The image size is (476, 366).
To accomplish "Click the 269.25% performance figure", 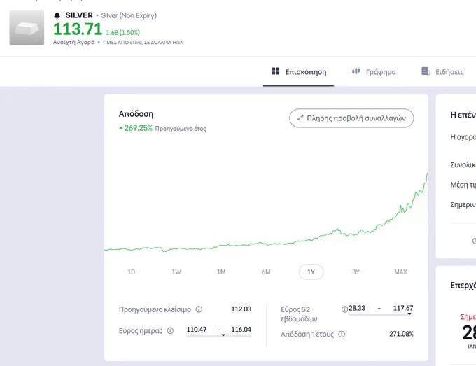I will click(138, 128).
